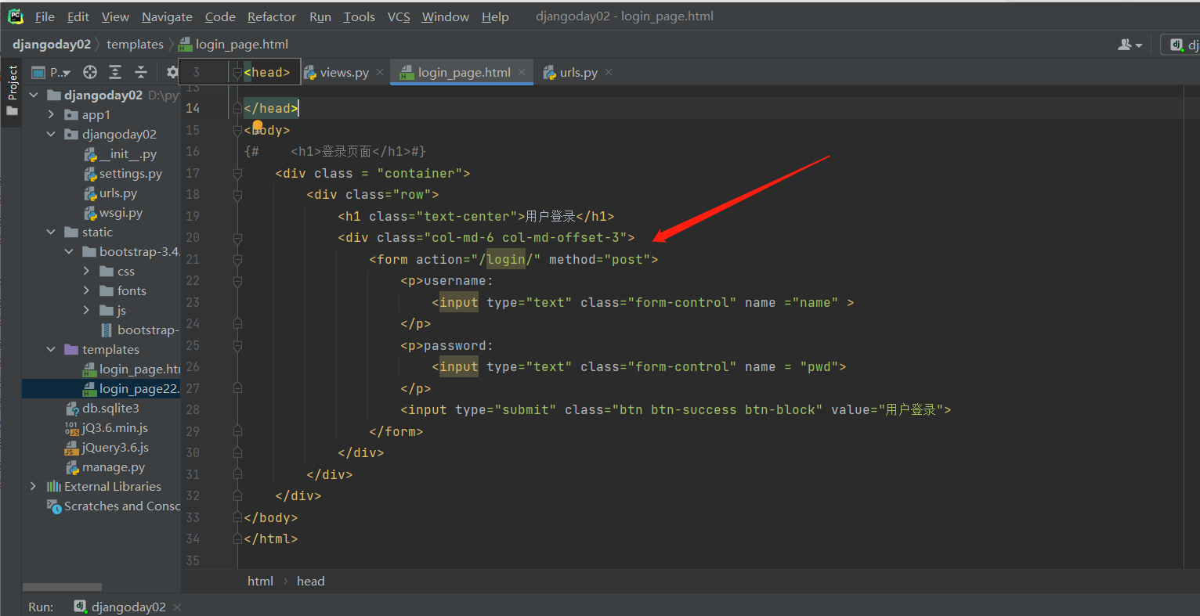
Task: Click templates in the navigation breadcrumb
Action: pyautogui.click(x=135, y=45)
